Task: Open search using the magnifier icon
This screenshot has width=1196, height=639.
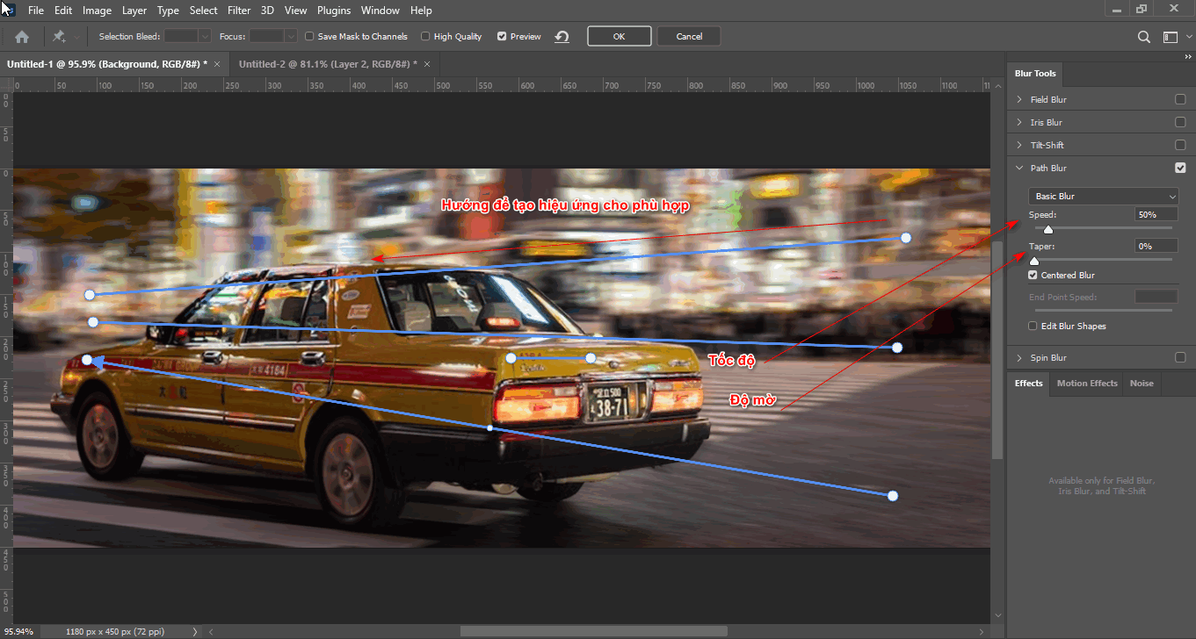Action: coord(1143,36)
